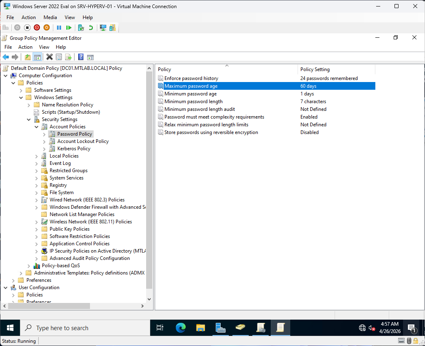The width and height of the screenshot is (425, 346).
Task: Click the green Reset VM play icon
Action: 69,28
